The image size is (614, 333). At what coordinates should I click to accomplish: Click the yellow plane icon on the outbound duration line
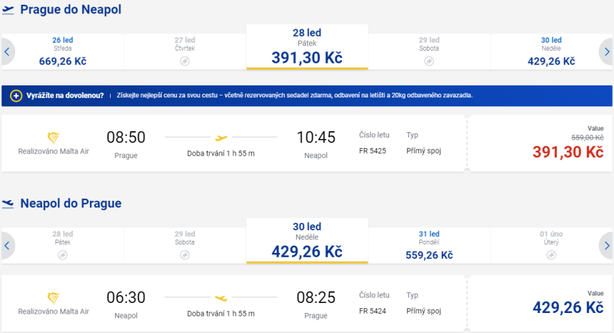coord(221,138)
